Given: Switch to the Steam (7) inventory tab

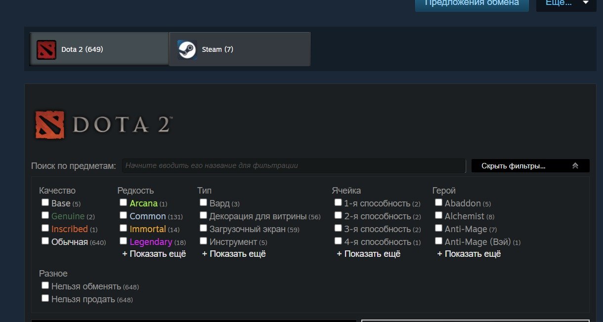Looking at the screenshot, I should pyautogui.click(x=240, y=49).
